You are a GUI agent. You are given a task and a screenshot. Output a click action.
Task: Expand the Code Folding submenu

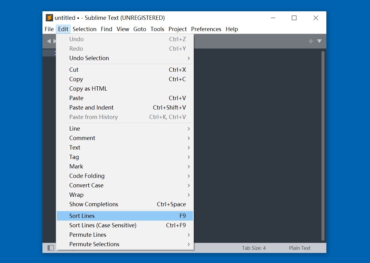coord(125,176)
